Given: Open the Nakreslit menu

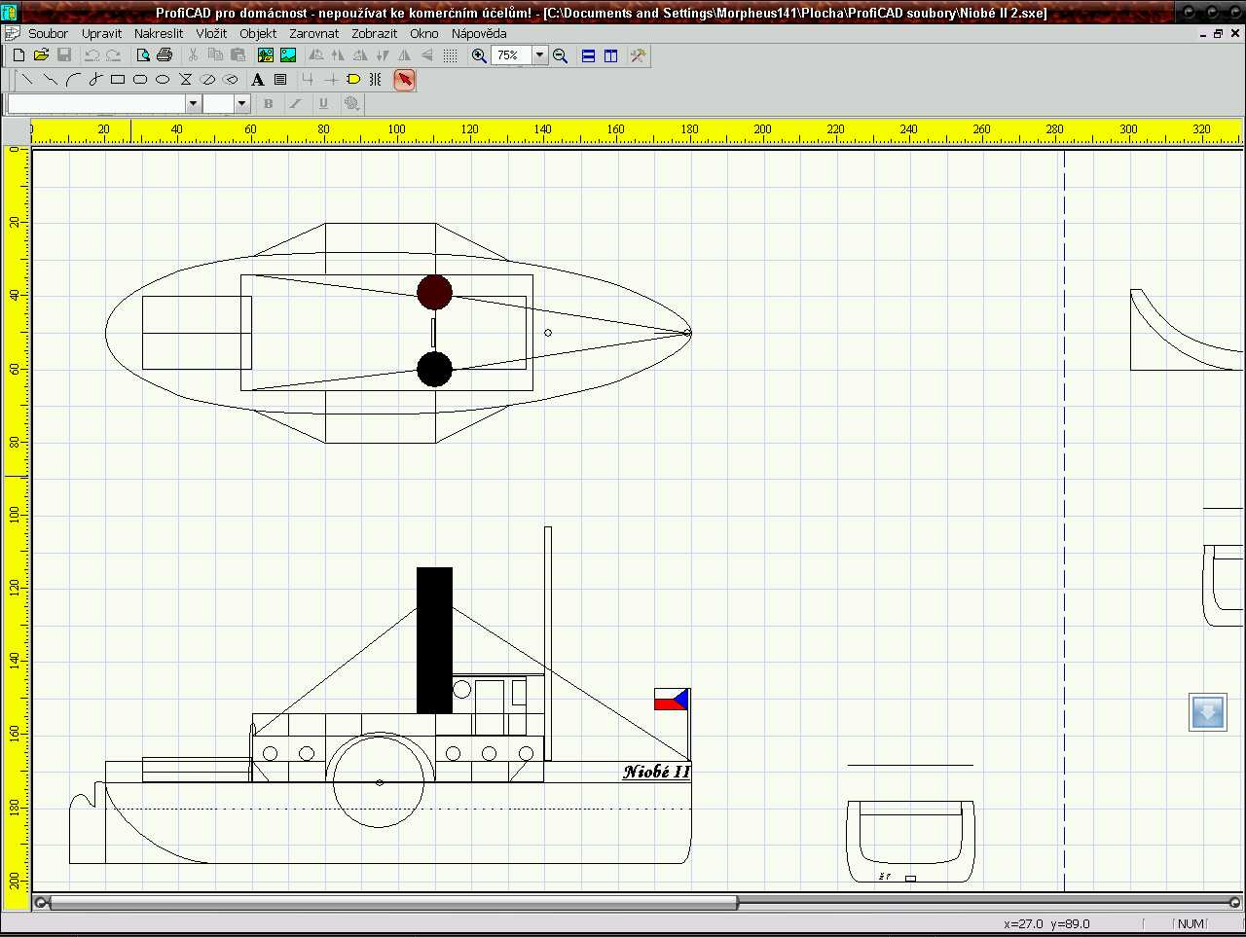Looking at the screenshot, I should tap(159, 33).
